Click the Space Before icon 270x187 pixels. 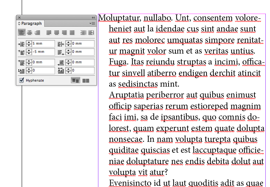point(22,62)
